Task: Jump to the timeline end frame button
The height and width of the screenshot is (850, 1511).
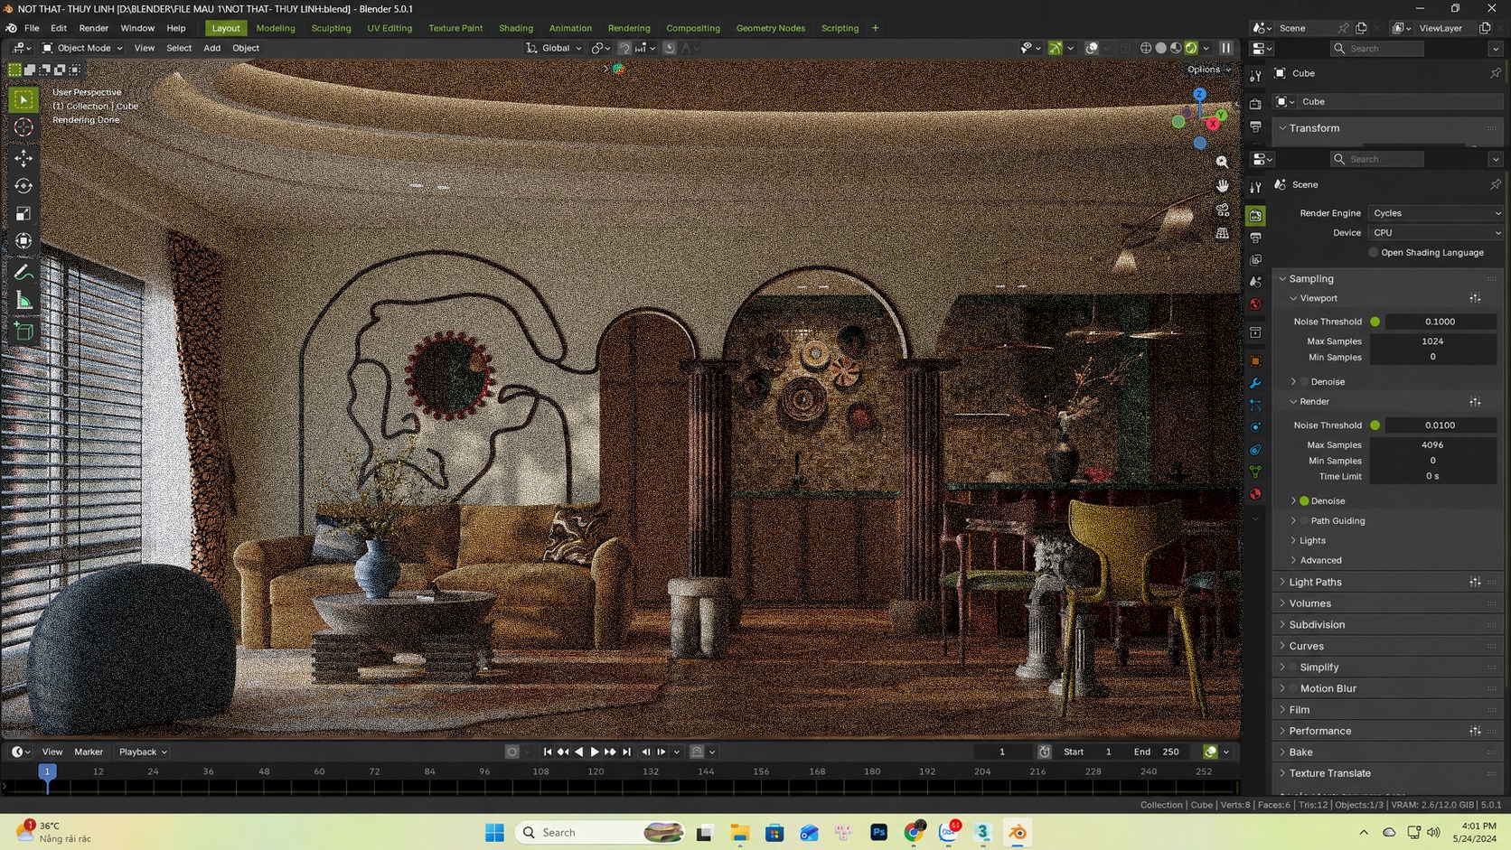Action: click(x=626, y=752)
